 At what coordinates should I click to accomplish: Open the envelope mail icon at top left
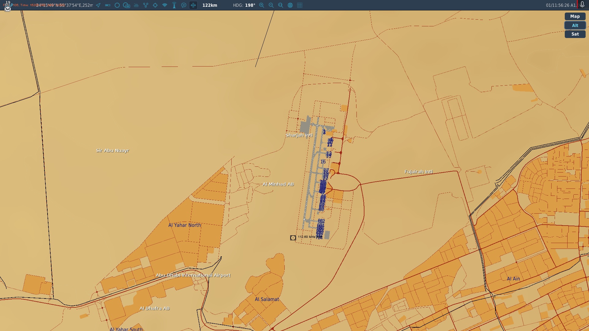pyautogui.click(x=8, y=9)
